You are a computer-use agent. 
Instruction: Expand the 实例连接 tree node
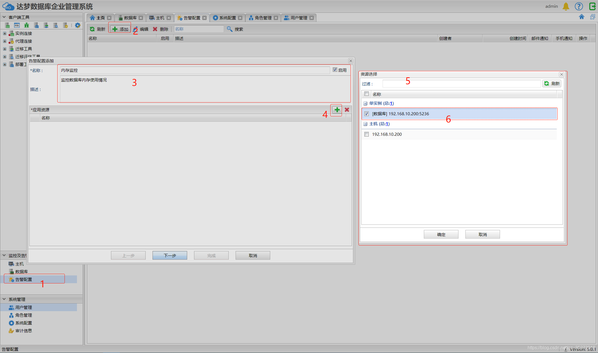coord(4,33)
